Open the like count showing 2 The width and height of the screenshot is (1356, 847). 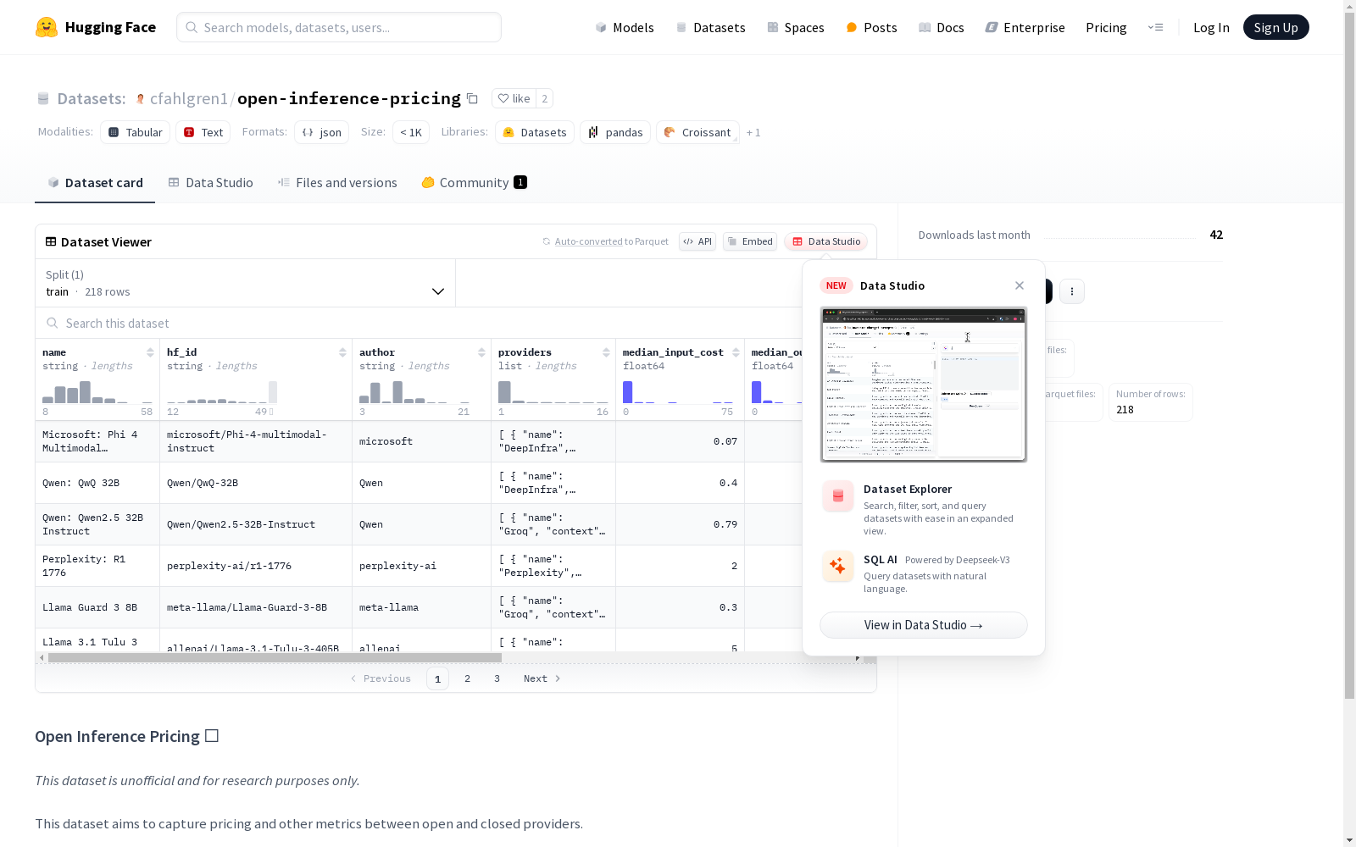tap(544, 98)
